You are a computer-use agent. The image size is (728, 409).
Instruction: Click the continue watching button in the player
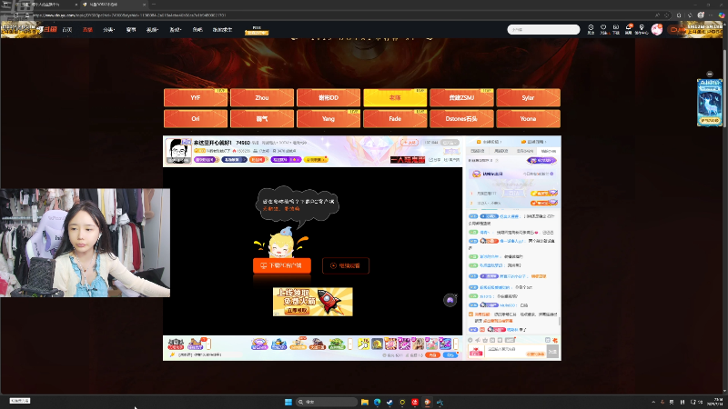pyautogui.click(x=346, y=265)
